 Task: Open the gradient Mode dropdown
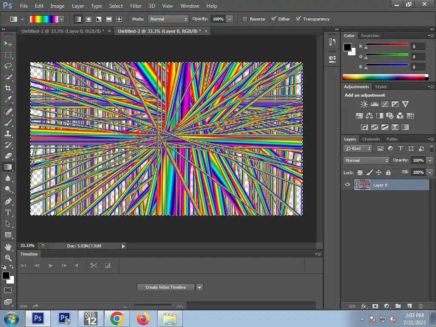point(168,19)
